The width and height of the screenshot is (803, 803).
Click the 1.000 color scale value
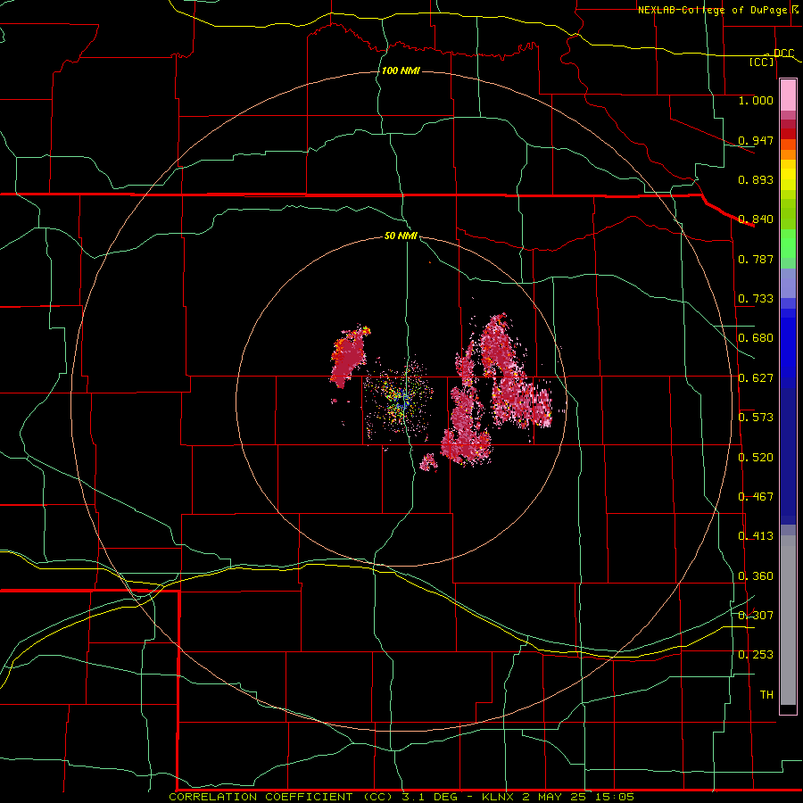click(x=756, y=100)
